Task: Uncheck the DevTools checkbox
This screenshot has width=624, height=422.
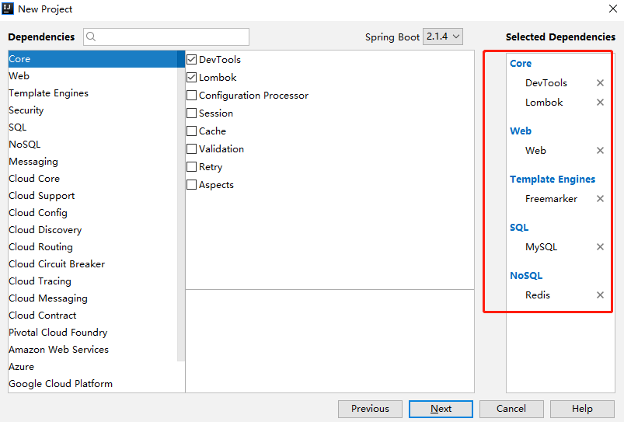Action: click(x=191, y=60)
